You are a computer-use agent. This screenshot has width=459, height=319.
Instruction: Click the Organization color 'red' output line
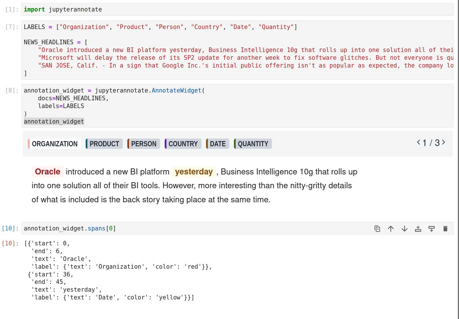coord(122,267)
